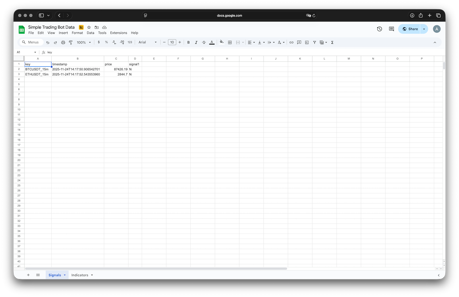Switch to the Indicators sheet tab
The width and height of the screenshot is (459, 297).
[x=80, y=275]
